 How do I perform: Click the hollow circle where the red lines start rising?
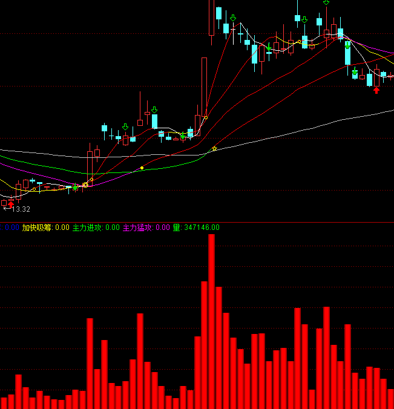point(85,185)
